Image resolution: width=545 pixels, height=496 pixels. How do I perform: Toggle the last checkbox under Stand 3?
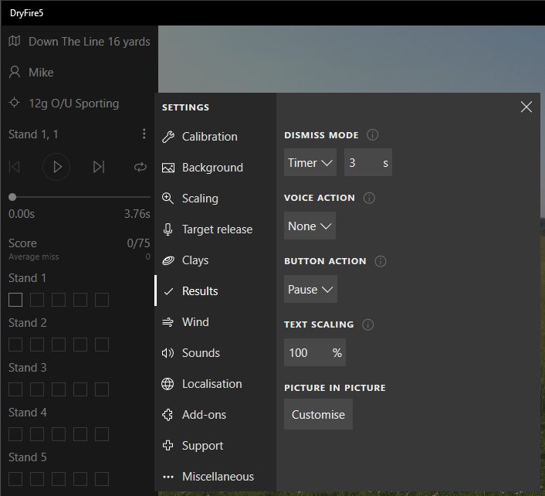(102, 389)
